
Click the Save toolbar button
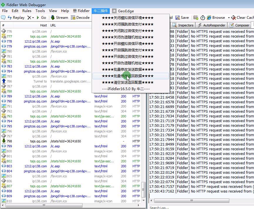pos(182,18)
